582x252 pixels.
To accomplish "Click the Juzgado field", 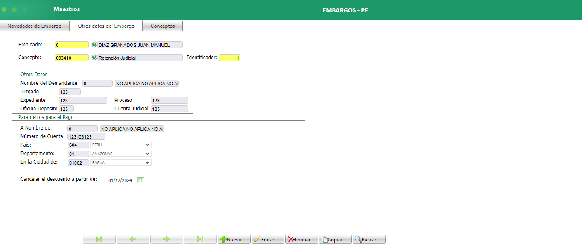I will [70, 92].
